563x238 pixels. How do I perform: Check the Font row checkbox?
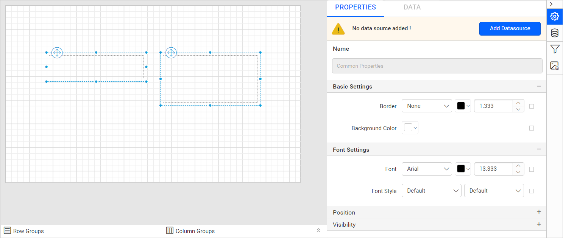point(532,170)
